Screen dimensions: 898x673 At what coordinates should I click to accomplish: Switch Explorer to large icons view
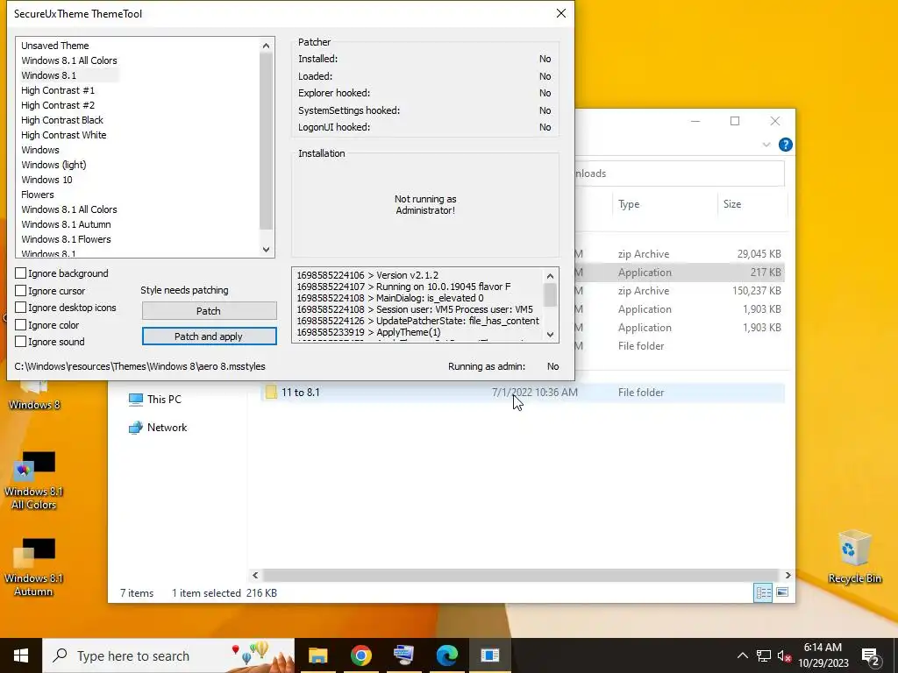[782, 592]
